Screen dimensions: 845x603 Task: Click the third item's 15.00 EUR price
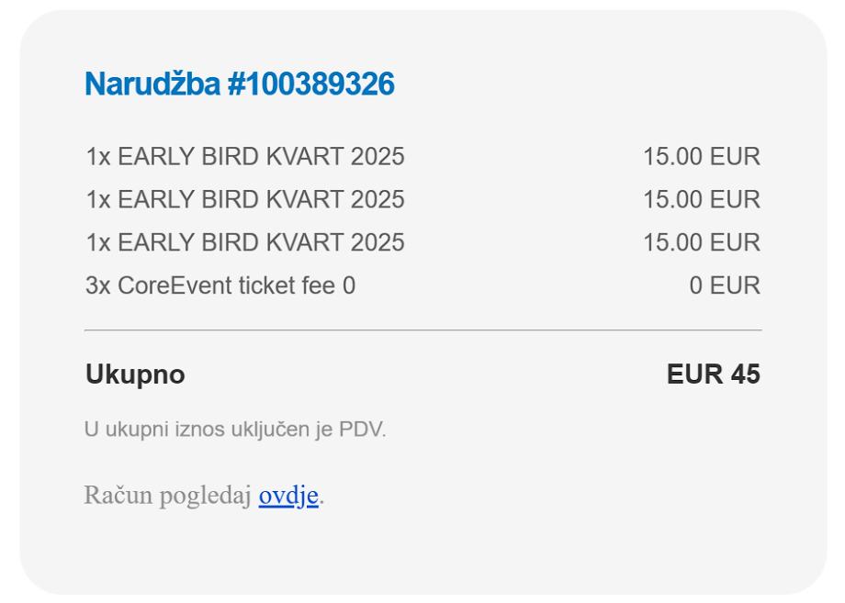(x=701, y=243)
